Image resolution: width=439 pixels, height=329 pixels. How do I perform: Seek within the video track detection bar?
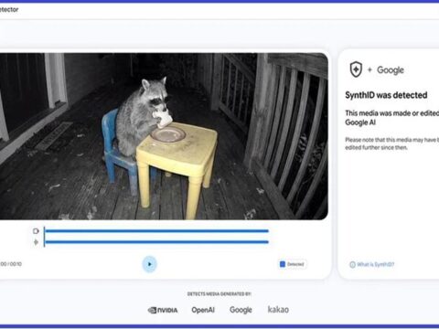point(156,231)
